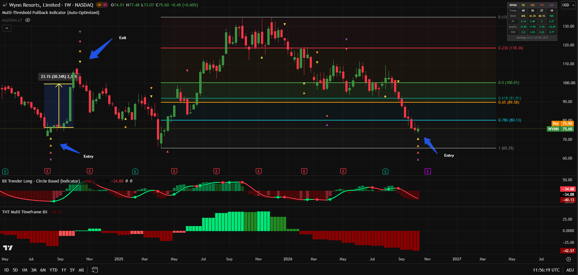The height and width of the screenshot is (275, 578).
Task: Select the All date range
Action: 81,270
